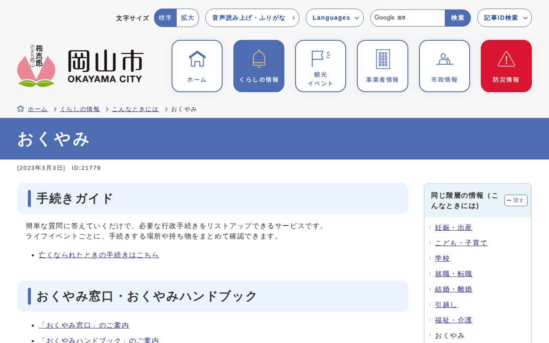
Task: Set text size to 標準
Action: pos(165,18)
